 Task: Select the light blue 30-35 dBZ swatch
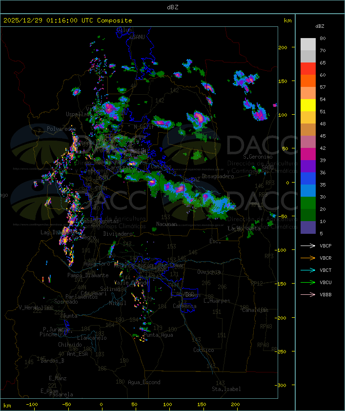(x=308, y=191)
